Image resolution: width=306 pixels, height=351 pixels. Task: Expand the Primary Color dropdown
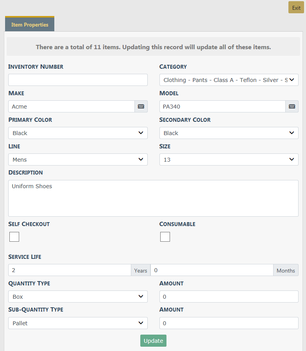click(x=78, y=133)
